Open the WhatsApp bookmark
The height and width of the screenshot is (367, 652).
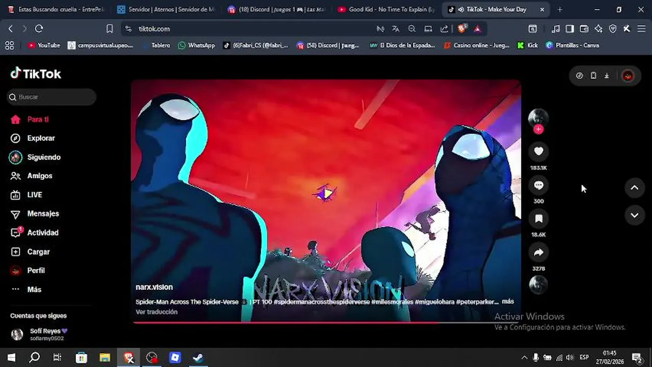196,45
